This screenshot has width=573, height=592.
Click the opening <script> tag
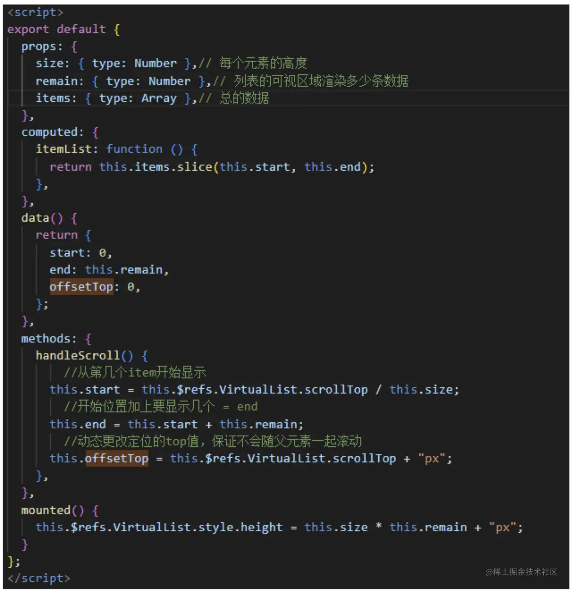pos(35,12)
